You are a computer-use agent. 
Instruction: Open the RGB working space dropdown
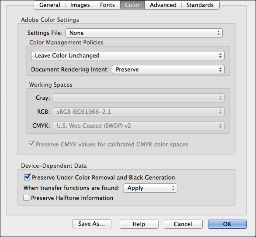(x=138, y=112)
